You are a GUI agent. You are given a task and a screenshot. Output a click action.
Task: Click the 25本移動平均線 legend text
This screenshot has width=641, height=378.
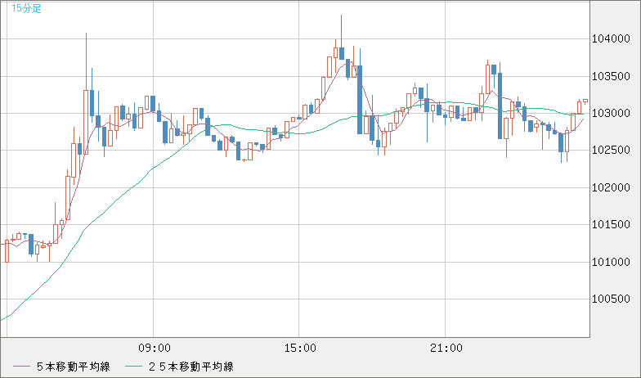pos(191,367)
